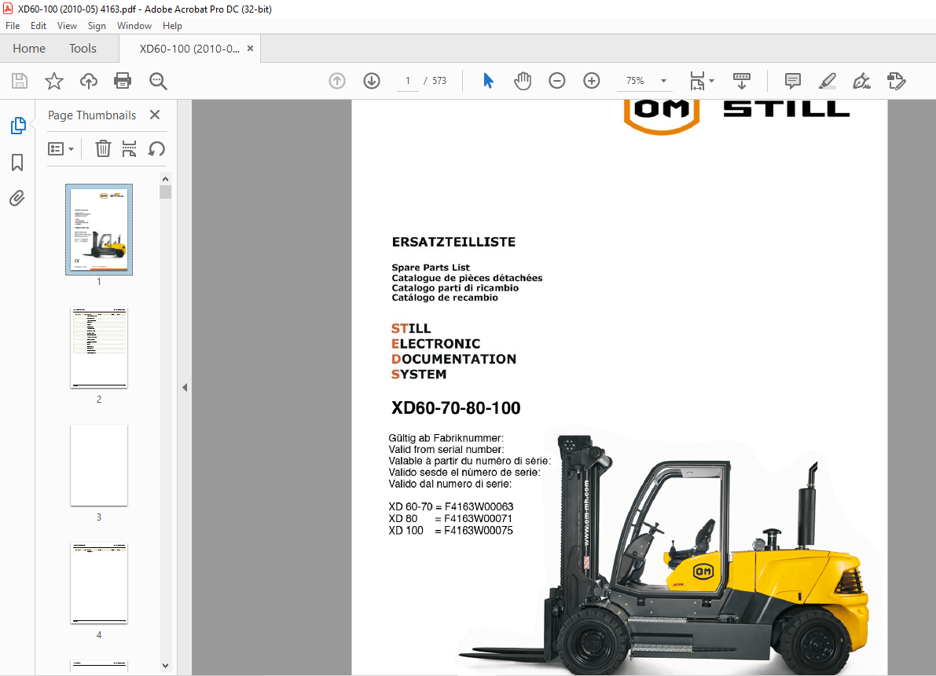Screen dimensions: 936x676
Task: Go to previous page arrow
Action: (x=337, y=80)
